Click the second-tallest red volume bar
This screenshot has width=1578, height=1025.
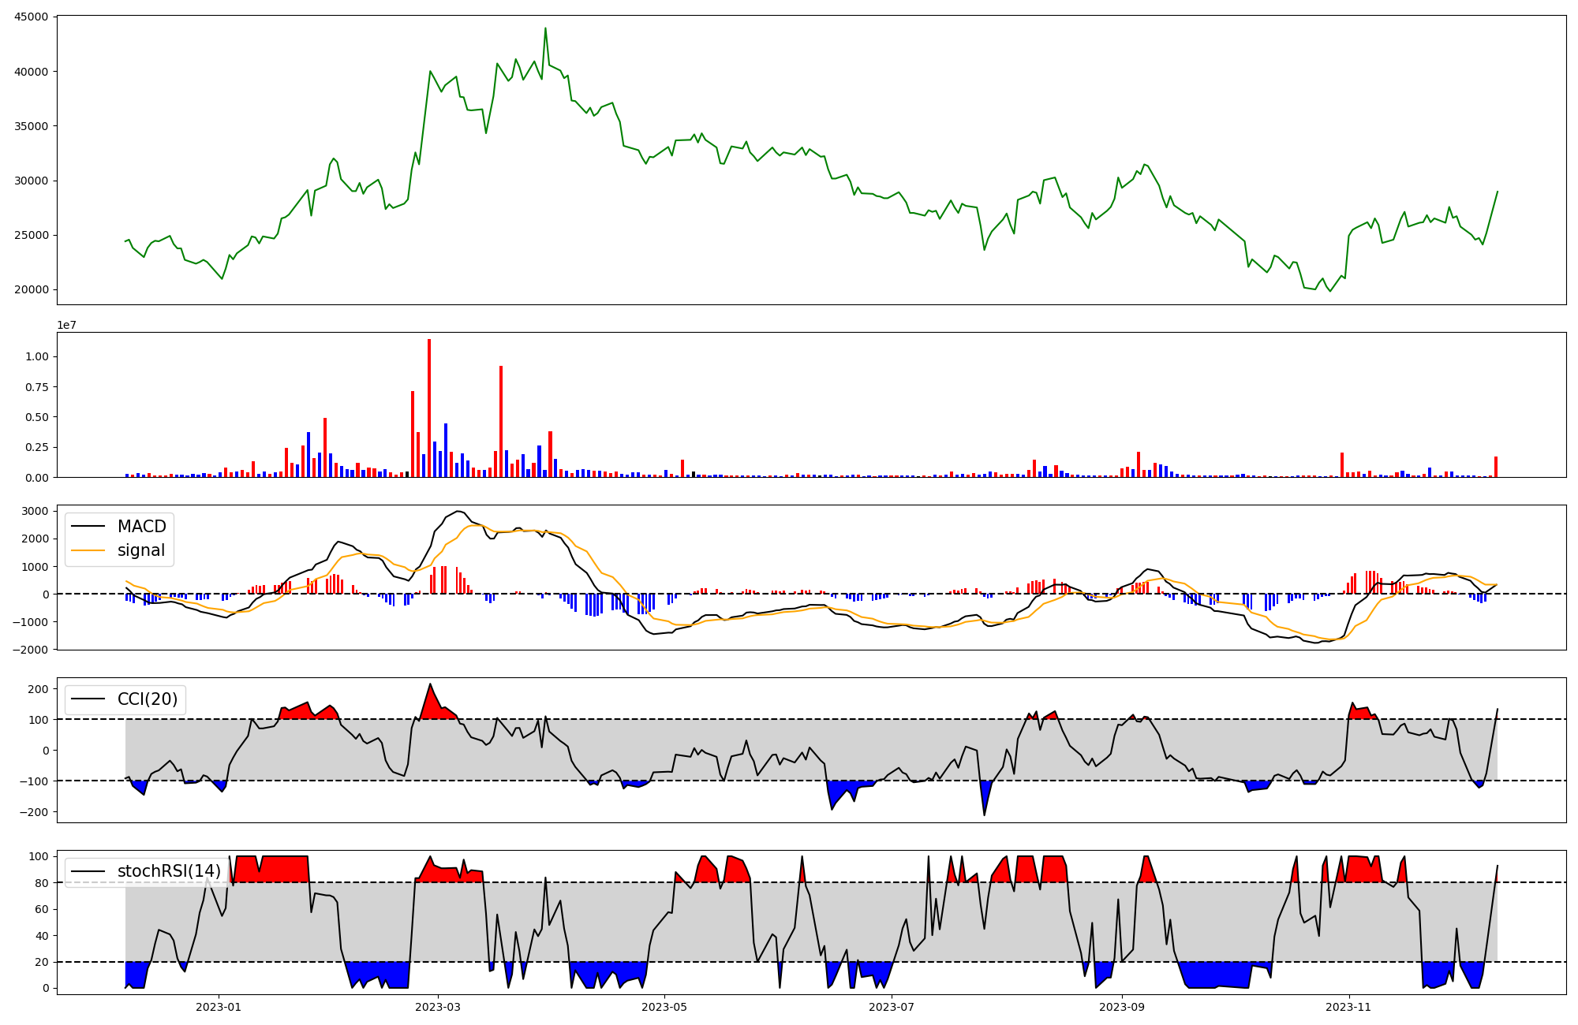[x=501, y=422]
